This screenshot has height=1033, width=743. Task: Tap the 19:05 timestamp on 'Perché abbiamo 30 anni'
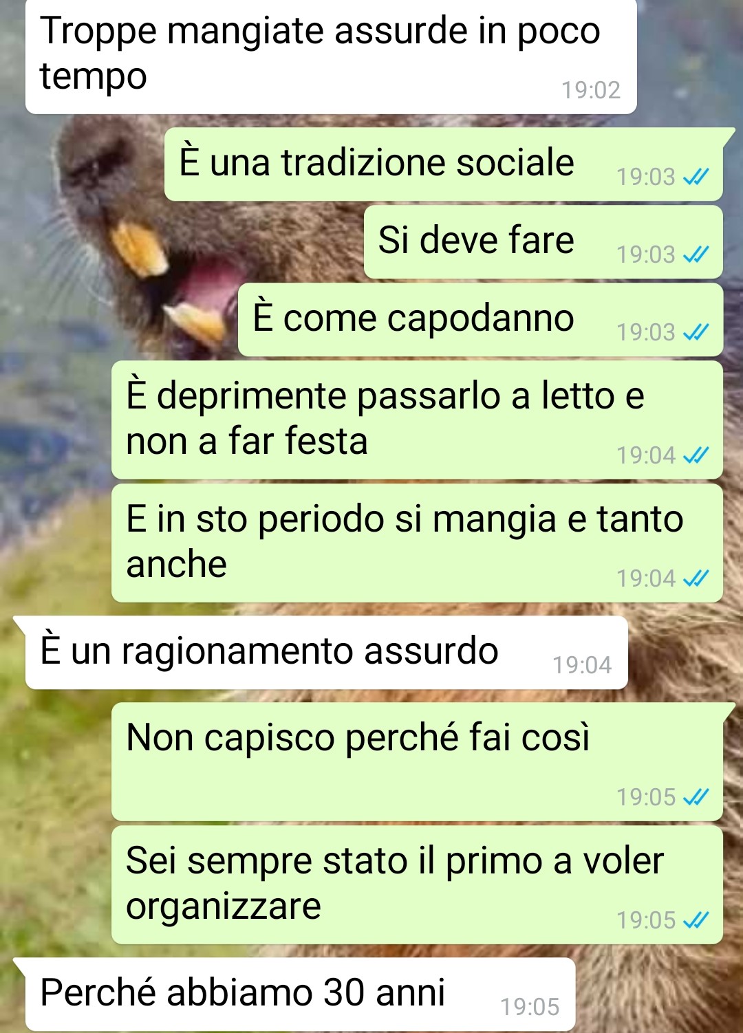pos(530,1007)
